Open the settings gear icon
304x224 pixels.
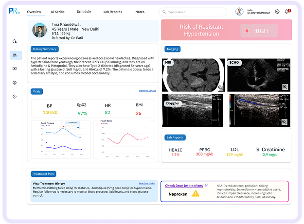[x=277, y=12]
